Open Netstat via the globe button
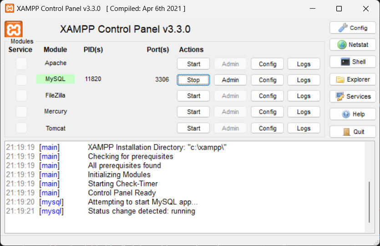The width and height of the screenshot is (380, 246). coord(353,45)
